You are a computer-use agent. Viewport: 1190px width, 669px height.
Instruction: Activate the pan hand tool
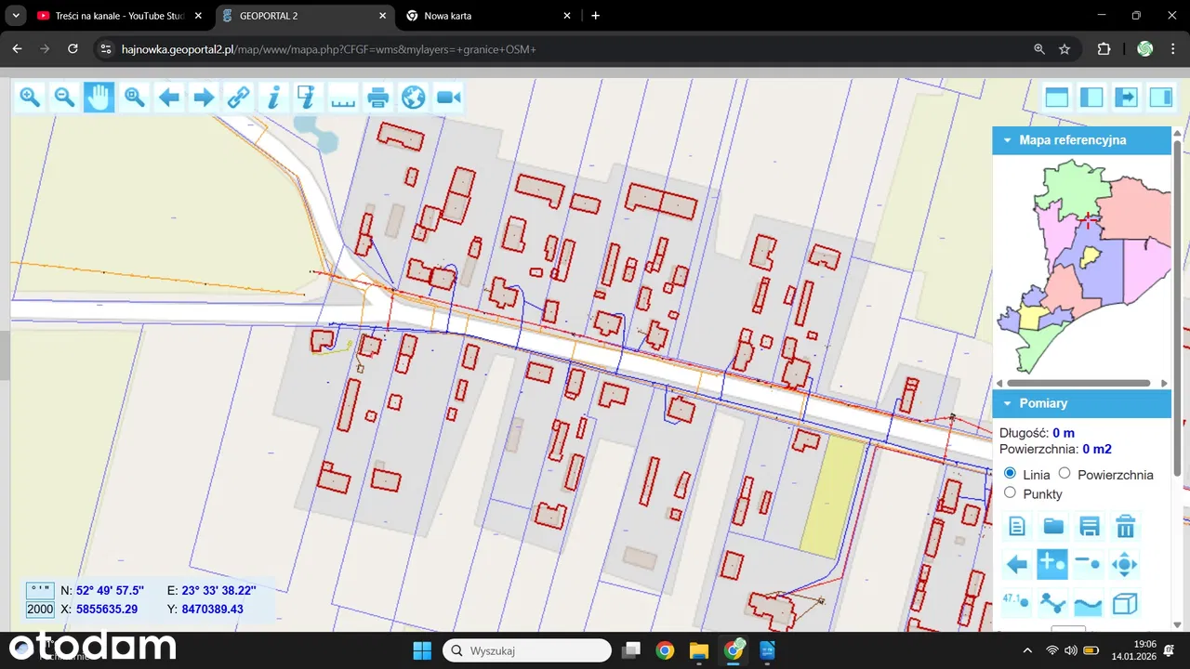99,98
